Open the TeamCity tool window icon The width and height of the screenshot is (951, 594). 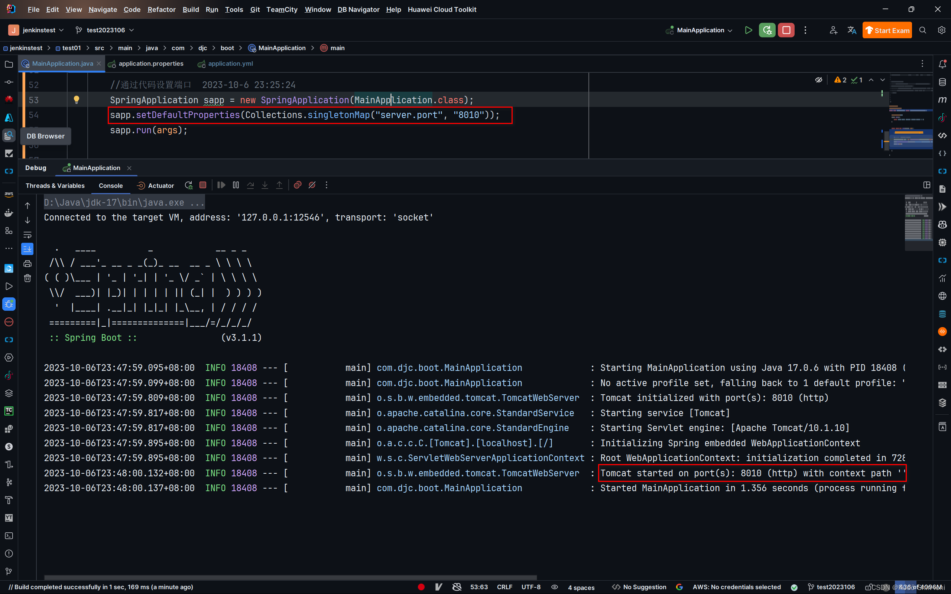pyautogui.click(x=9, y=411)
